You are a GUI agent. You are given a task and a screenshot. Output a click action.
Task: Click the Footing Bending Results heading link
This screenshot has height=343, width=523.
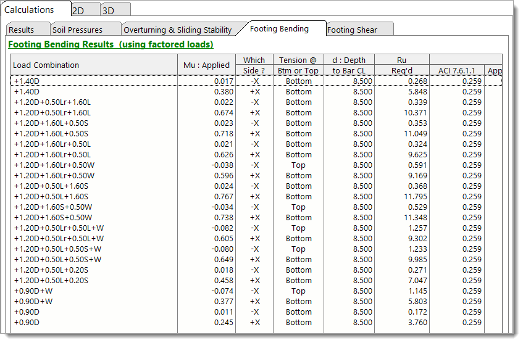(x=111, y=44)
